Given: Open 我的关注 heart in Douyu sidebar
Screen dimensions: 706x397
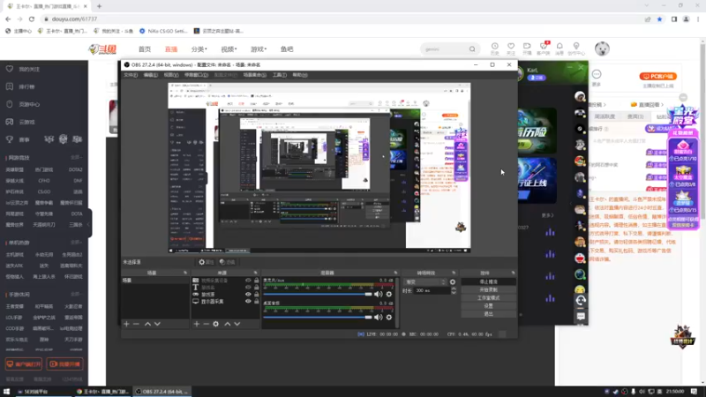Looking at the screenshot, I should pos(10,69).
